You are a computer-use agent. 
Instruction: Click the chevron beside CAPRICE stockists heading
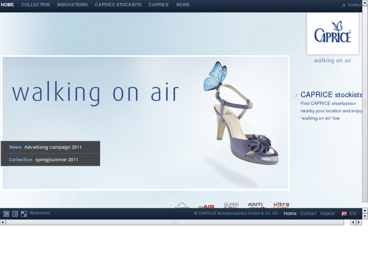click(296, 95)
